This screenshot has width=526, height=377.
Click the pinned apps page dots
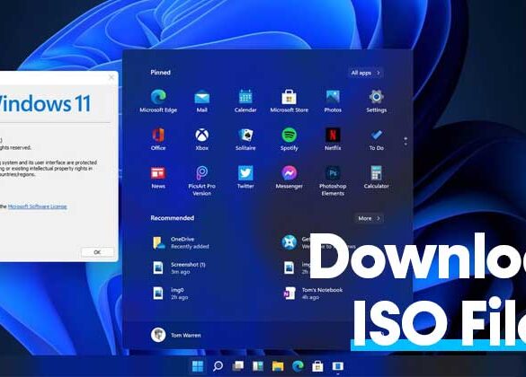[406, 141]
